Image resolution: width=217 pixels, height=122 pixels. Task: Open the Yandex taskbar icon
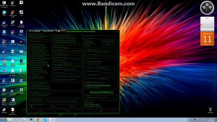(24, 120)
